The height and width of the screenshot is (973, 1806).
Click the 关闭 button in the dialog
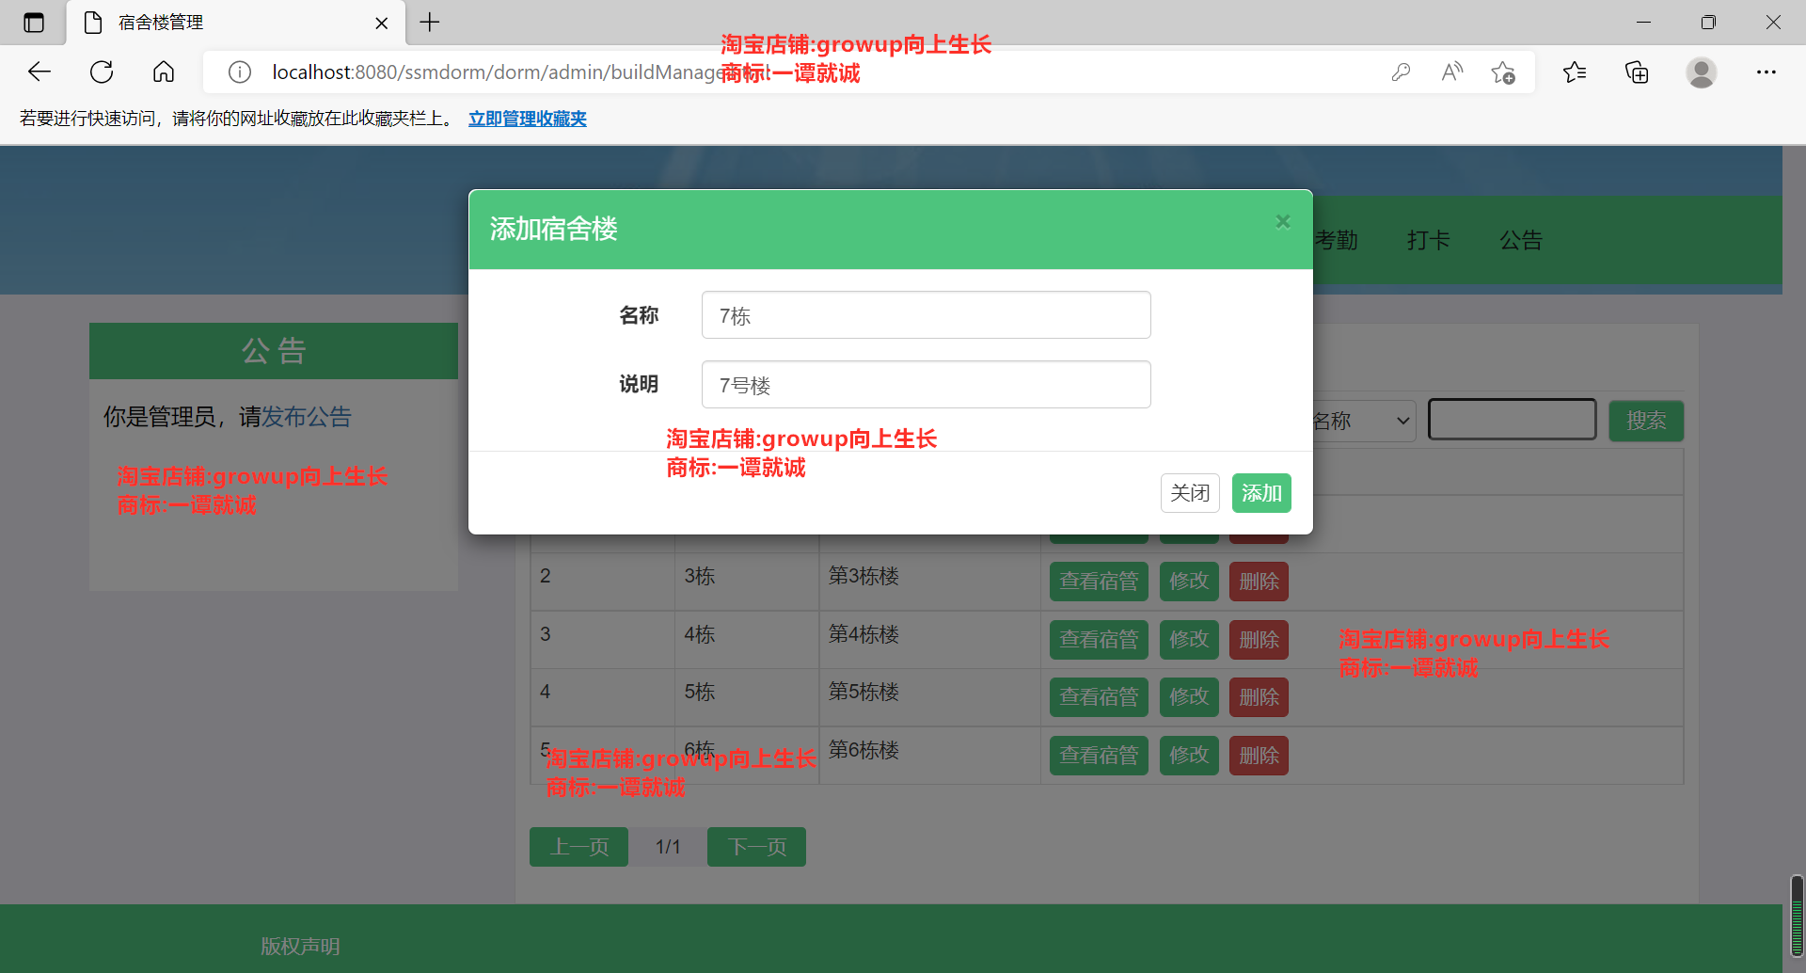point(1190,493)
